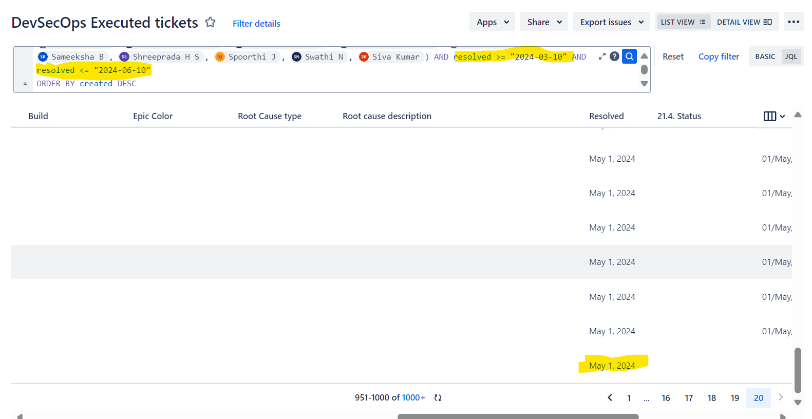Open the Share dropdown
Image resolution: width=812 pixels, height=419 pixels.
click(x=544, y=22)
